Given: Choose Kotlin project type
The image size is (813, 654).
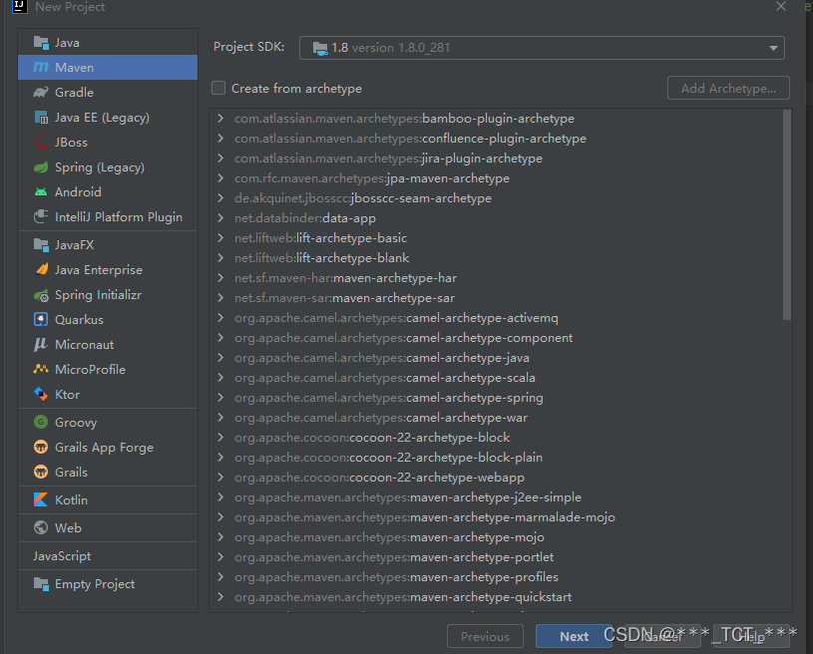Looking at the screenshot, I should (108, 499).
